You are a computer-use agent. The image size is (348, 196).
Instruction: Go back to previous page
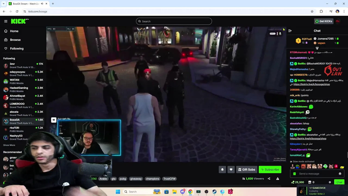(x=4, y=11)
